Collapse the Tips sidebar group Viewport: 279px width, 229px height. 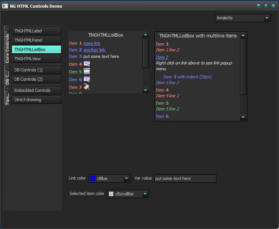point(7,88)
